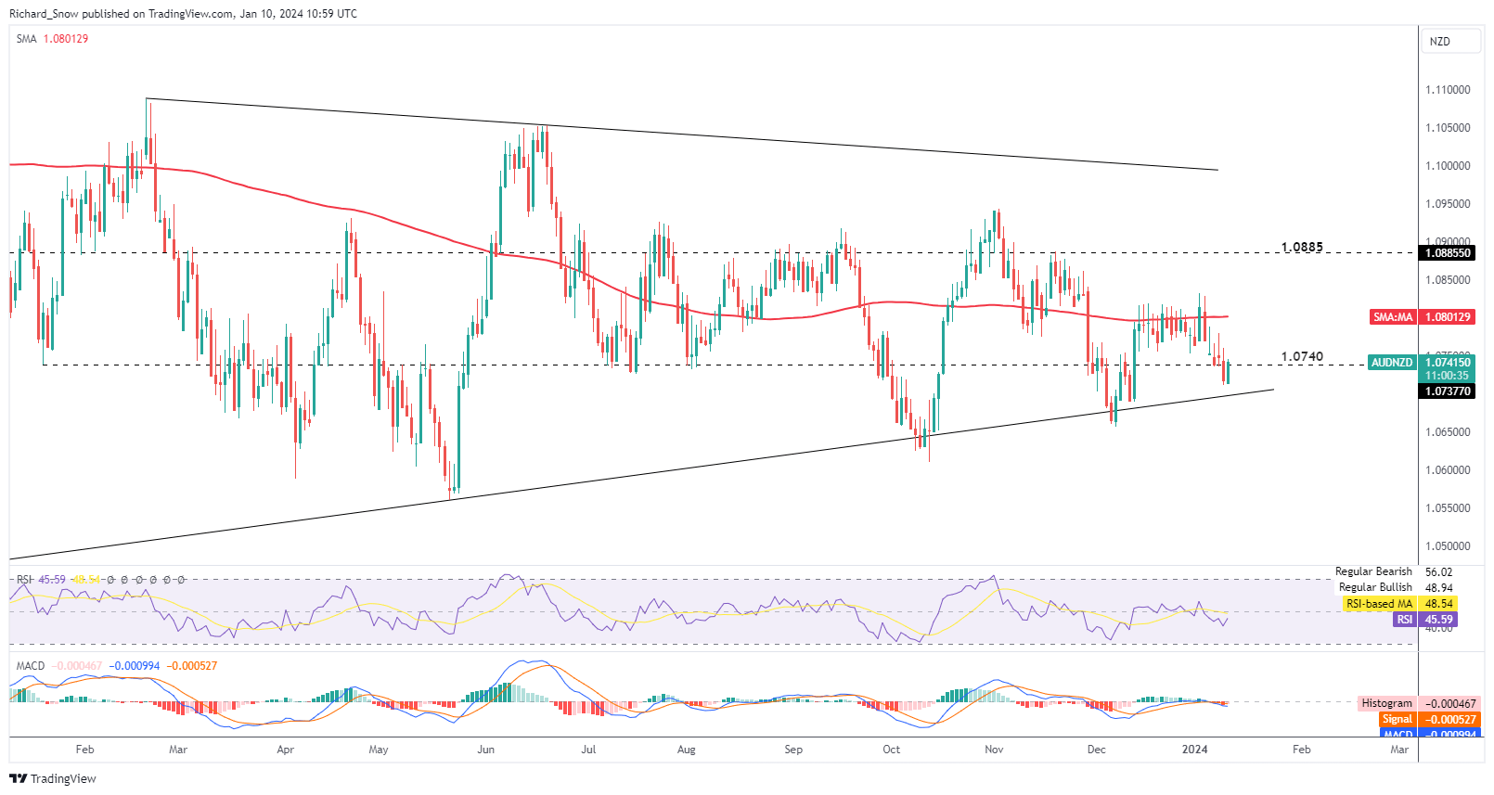Click the Sep label on the time axis
The image size is (1494, 795).
coord(793,750)
